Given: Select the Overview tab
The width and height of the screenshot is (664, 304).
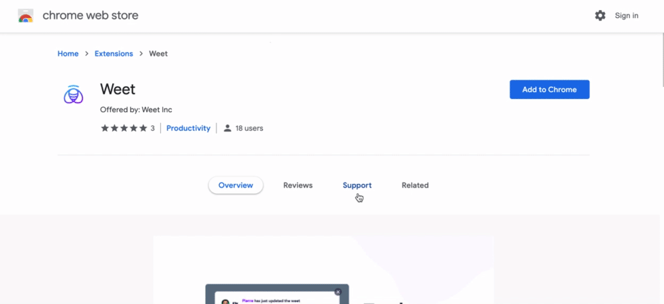Looking at the screenshot, I should 236,185.
